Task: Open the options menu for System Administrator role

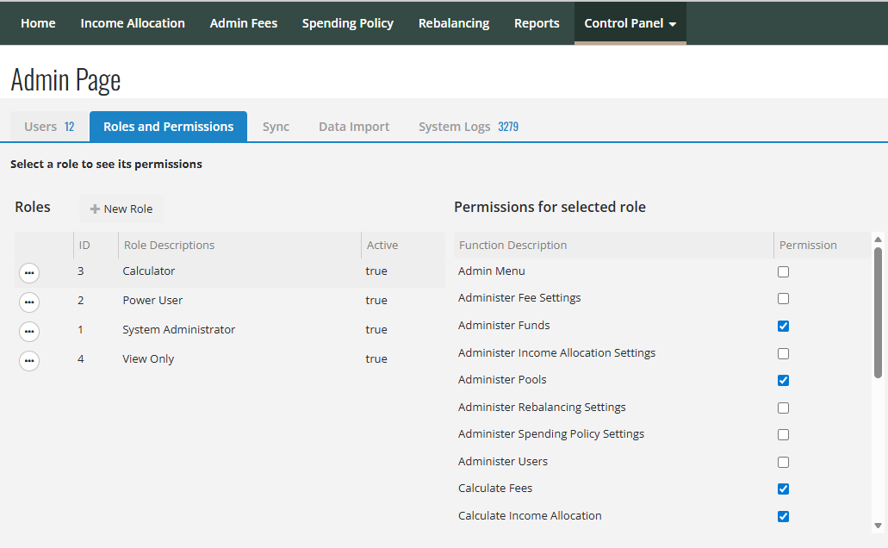Action: (29, 332)
